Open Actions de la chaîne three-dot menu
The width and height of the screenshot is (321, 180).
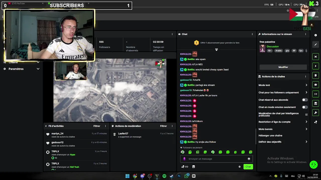click(x=305, y=76)
